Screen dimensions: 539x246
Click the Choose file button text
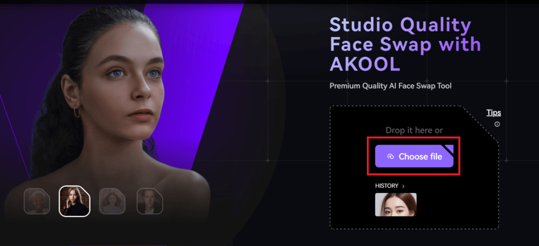420,157
